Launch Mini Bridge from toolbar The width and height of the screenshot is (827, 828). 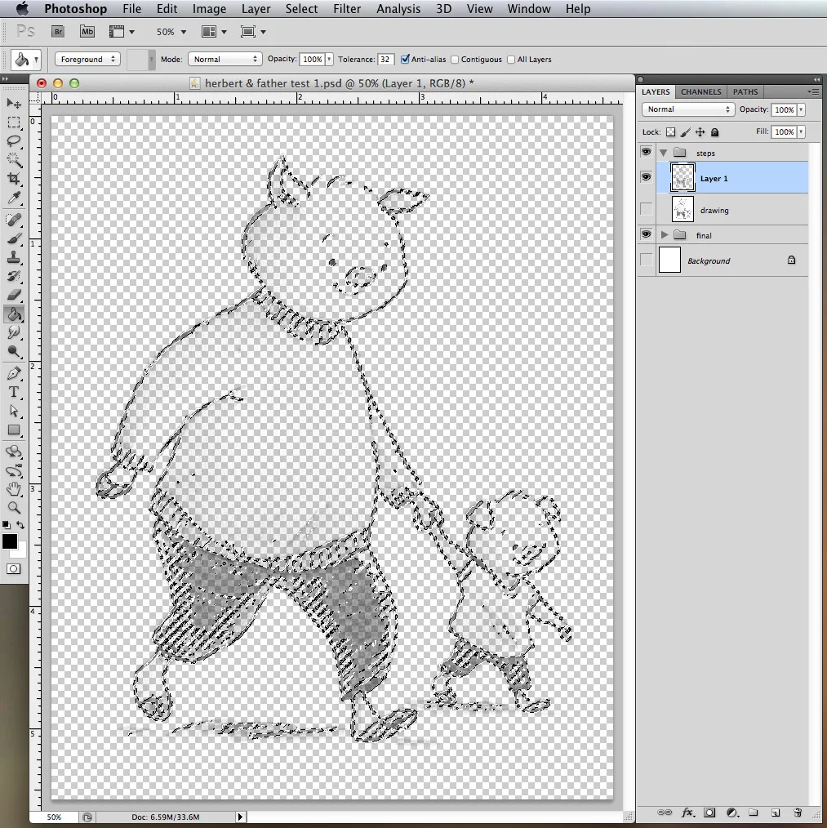(87, 32)
